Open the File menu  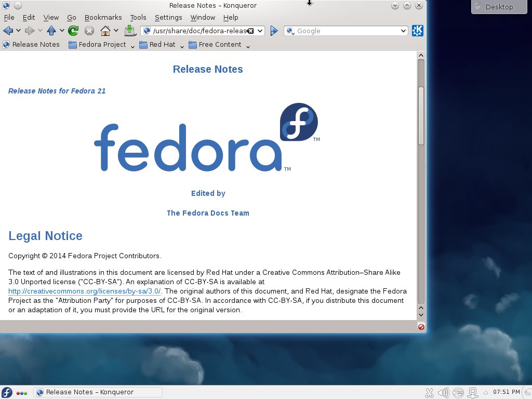coord(9,17)
